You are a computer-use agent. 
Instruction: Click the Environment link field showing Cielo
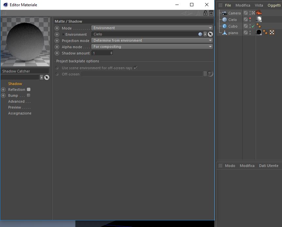click(145, 34)
